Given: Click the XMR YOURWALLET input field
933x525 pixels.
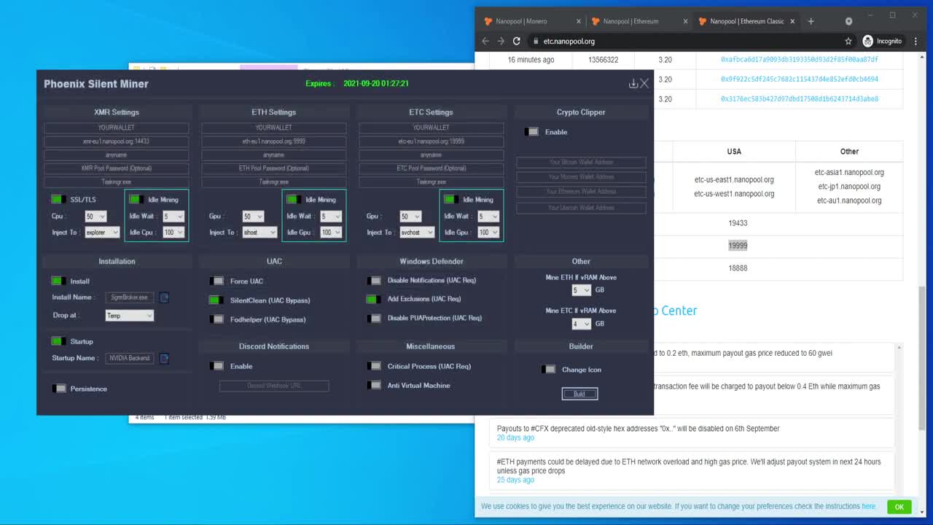Looking at the screenshot, I should pos(117,128).
